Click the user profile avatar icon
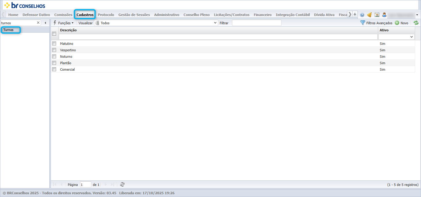Image resolution: width=421 pixels, height=197 pixels. pyautogui.click(x=384, y=15)
